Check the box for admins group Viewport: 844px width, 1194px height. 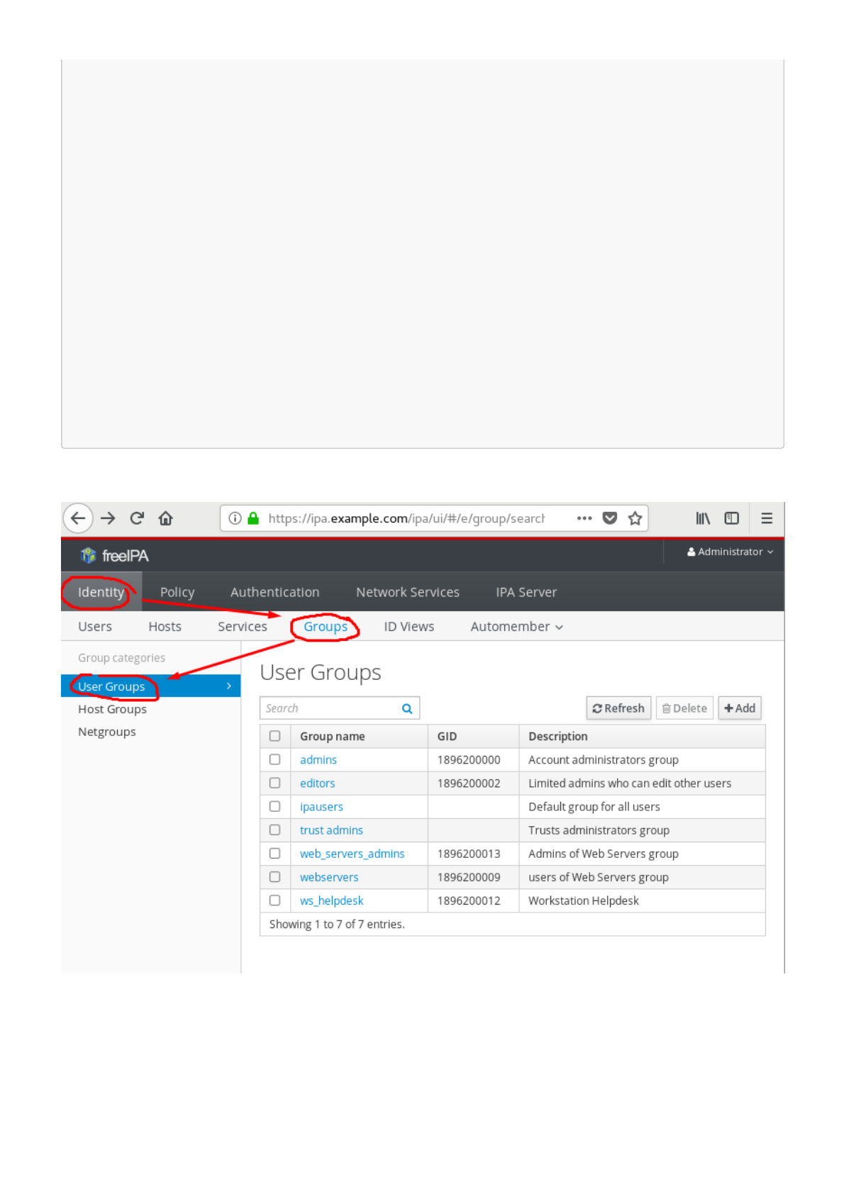click(275, 759)
